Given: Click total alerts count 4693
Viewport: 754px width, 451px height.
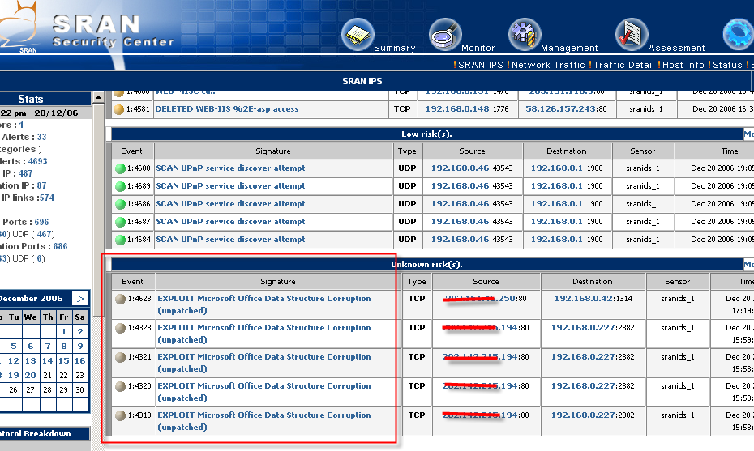Looking at the screenshot, I should pyautogui.click(x=37, y=161).
